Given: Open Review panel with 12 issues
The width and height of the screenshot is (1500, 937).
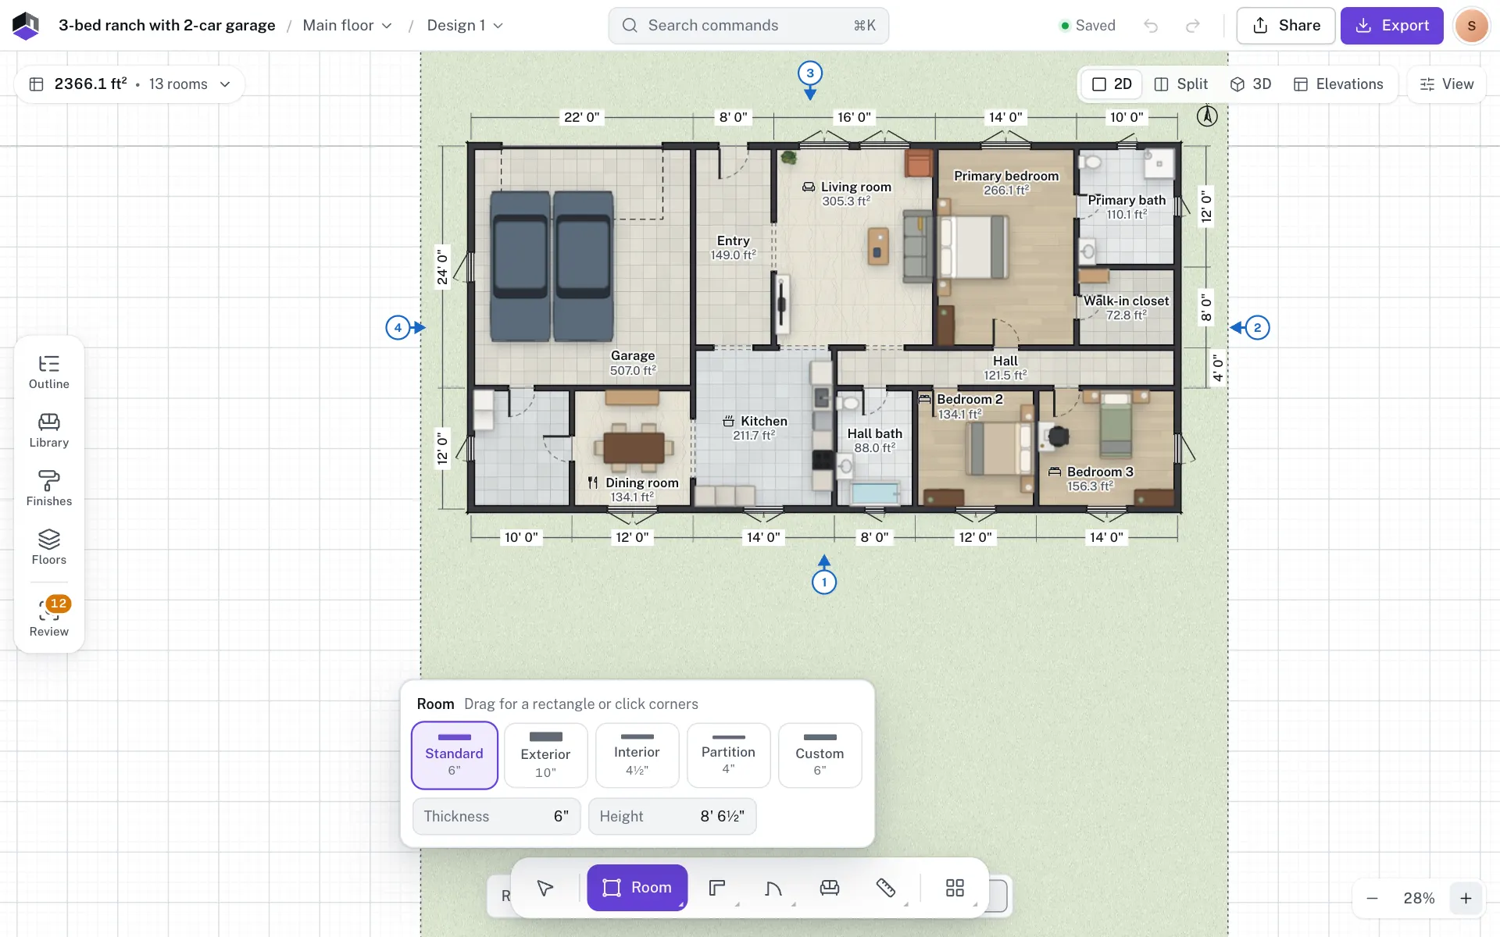Looking at the screenshot, I should coord(49,618).
